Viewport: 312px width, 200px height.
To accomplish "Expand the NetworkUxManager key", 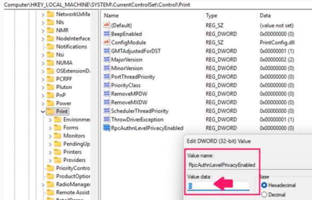I will pos(43,14).
